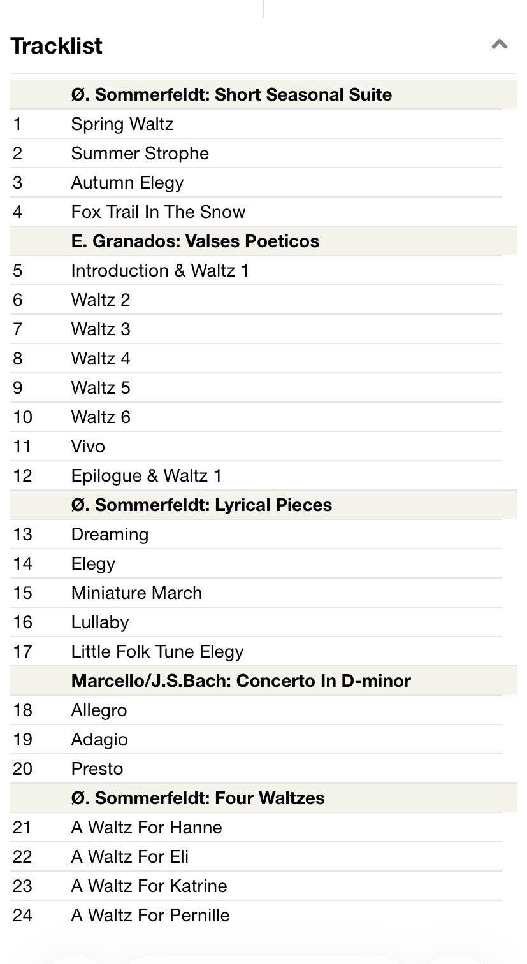Open track 19 Adagio
Screen dimensions: 527x964
point(256,739)
